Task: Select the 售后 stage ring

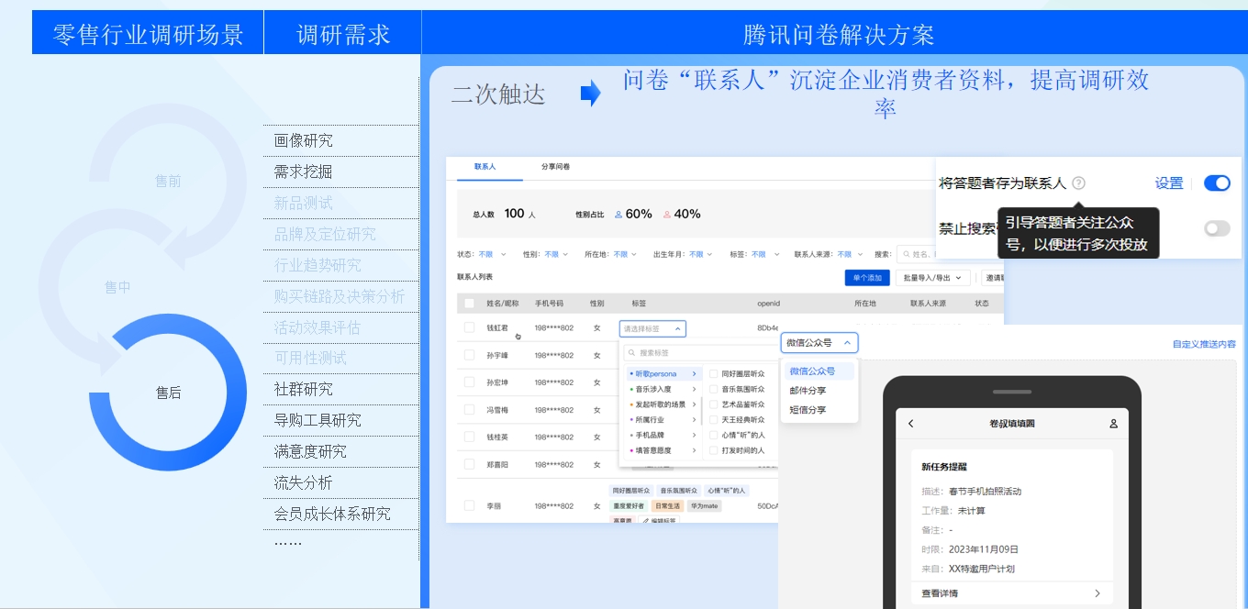Action: point(168,393)
